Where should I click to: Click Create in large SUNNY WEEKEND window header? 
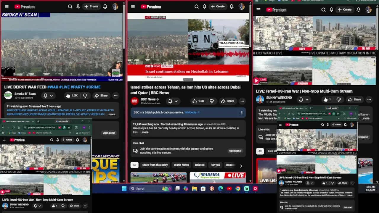tap(344, 10)
